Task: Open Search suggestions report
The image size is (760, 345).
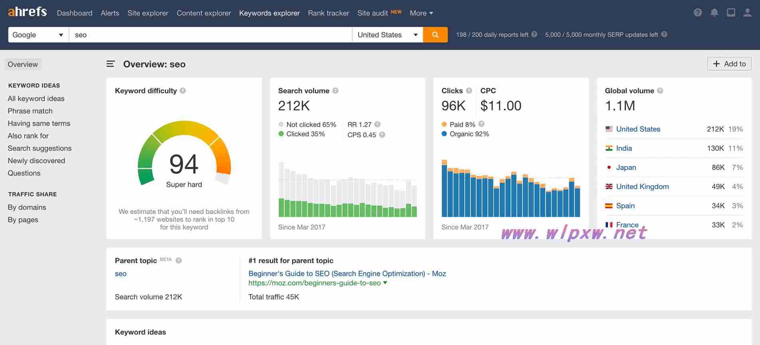Action: 40,148
